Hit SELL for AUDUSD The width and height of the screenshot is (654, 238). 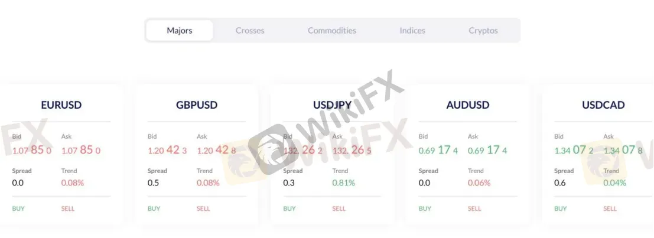(475, 208)
